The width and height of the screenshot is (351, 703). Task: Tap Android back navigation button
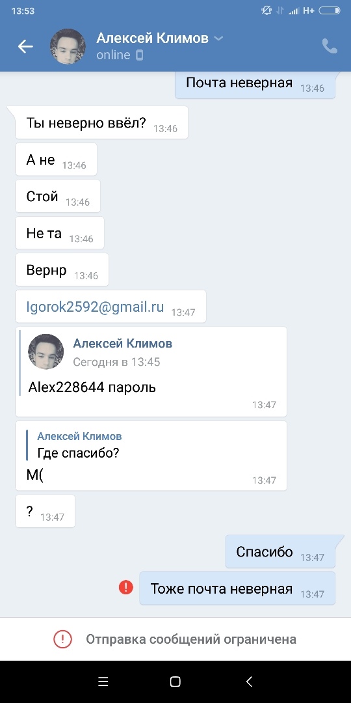pos(250,682)
